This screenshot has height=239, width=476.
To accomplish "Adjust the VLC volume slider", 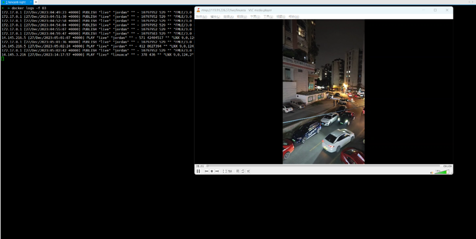I will pyautogui.click(x=442, y=172).
